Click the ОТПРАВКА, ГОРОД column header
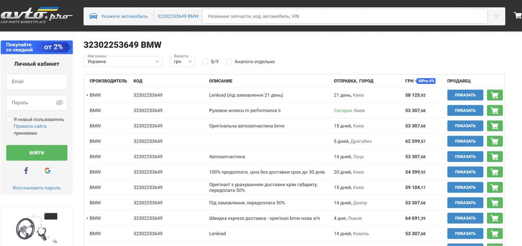 (x=353, y=81)
